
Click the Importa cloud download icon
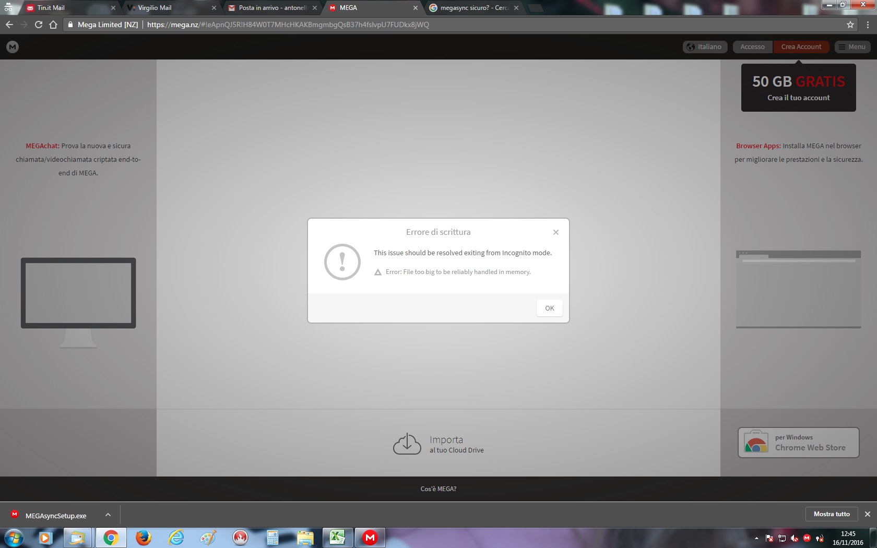(407, 444)
